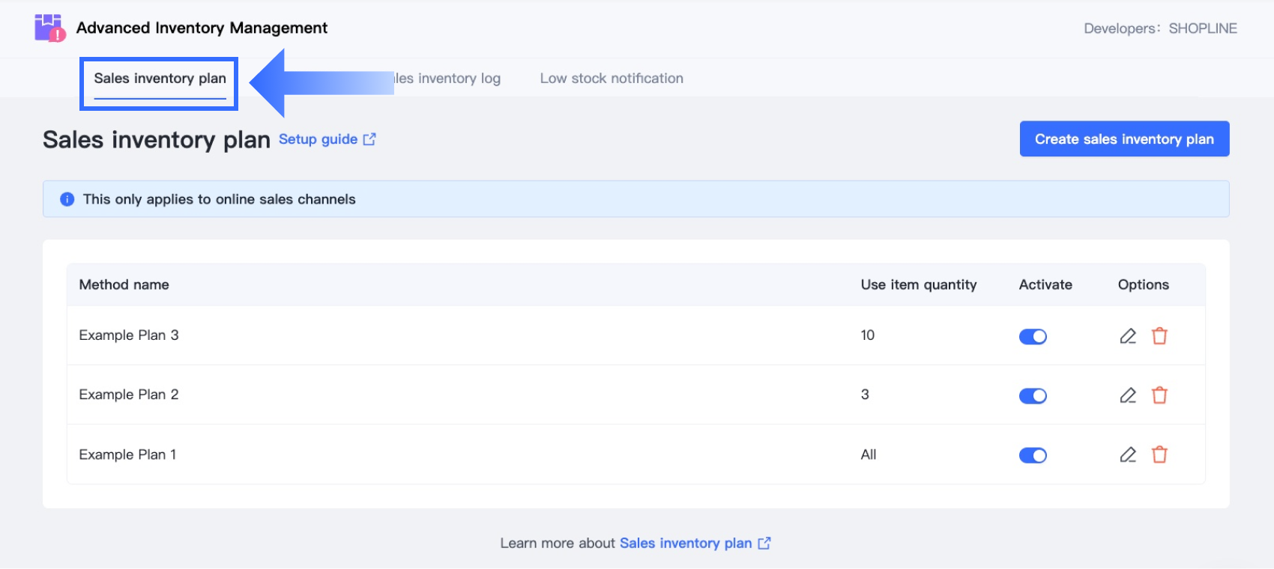Screen dimensions: 1274x569
Task: Click the Use item quantity column header
Action: point(918,284)
